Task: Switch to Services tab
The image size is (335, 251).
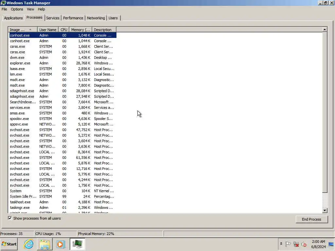Action: 53,18
